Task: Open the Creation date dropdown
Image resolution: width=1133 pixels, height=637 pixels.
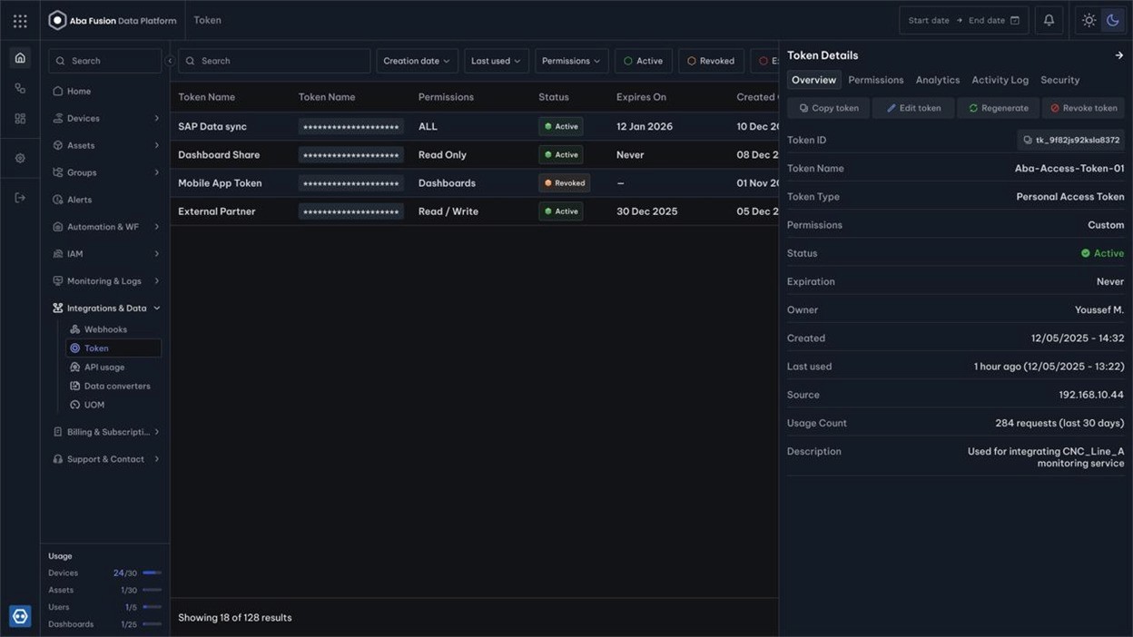Action: pos(417,61)
